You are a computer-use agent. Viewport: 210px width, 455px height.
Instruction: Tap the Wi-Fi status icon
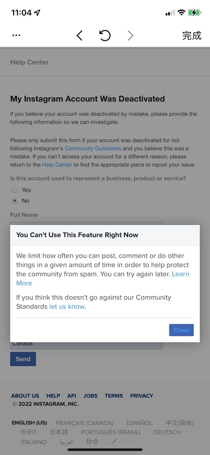tap(182, 13)
